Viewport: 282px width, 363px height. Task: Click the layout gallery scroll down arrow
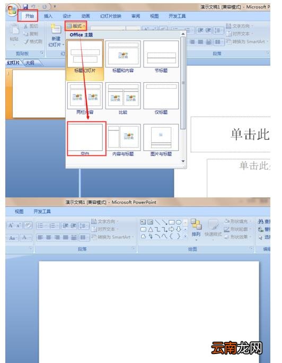tap(183, 161)
